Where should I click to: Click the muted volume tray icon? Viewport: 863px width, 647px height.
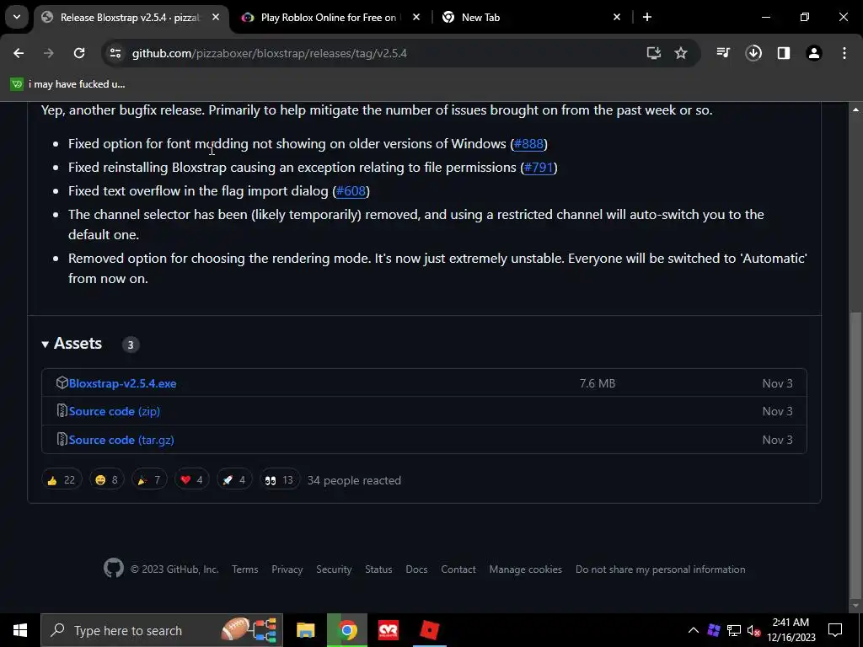click(754, 630)
